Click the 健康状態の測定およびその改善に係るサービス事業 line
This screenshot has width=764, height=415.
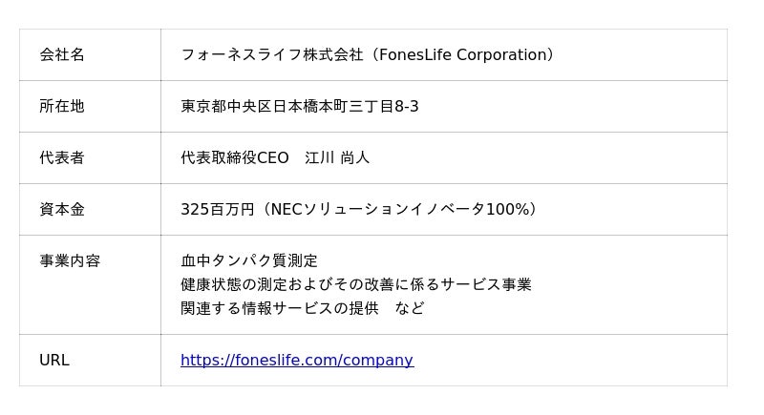356,284
